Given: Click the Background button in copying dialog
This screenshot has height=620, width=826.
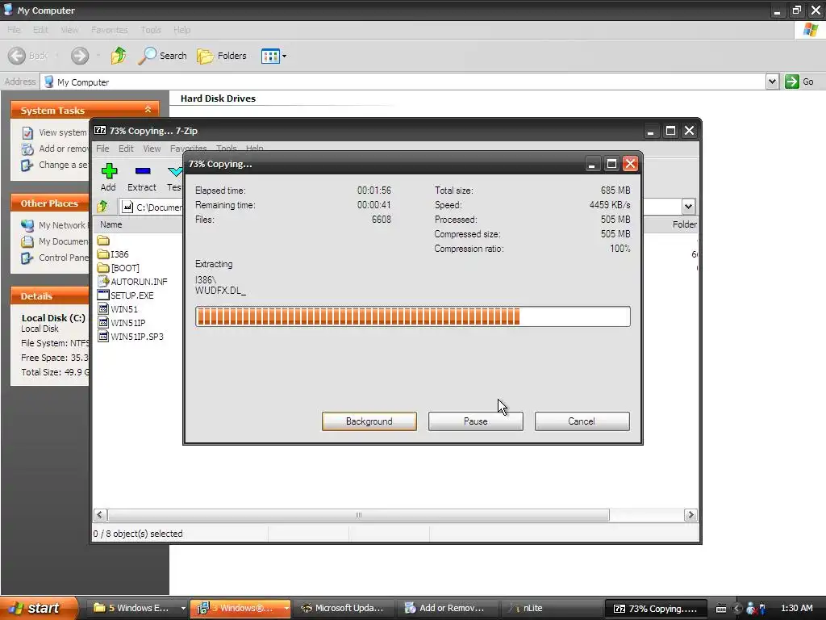Looking at the screenshot, I should click(369, 421).
